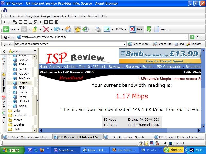Expand the sidebar double-chevron next to Add

coord(35,50)
